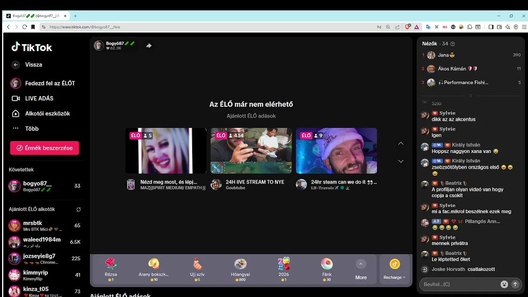
Task: Open kinza_t05 live creator
Action: click(x=45, y=291)
